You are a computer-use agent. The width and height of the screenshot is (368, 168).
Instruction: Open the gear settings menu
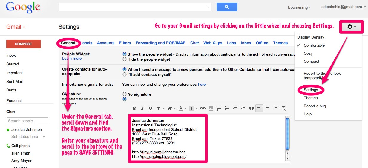coord(351,27)
